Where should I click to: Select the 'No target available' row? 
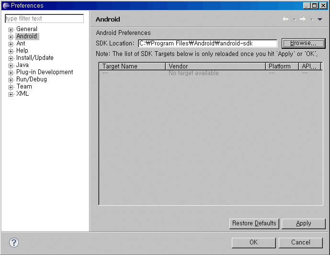click(x=211, y=73)
